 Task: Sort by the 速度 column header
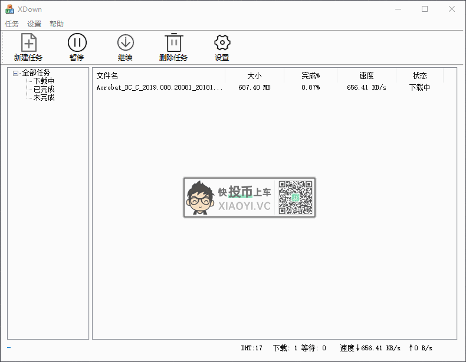click(366, 75)
